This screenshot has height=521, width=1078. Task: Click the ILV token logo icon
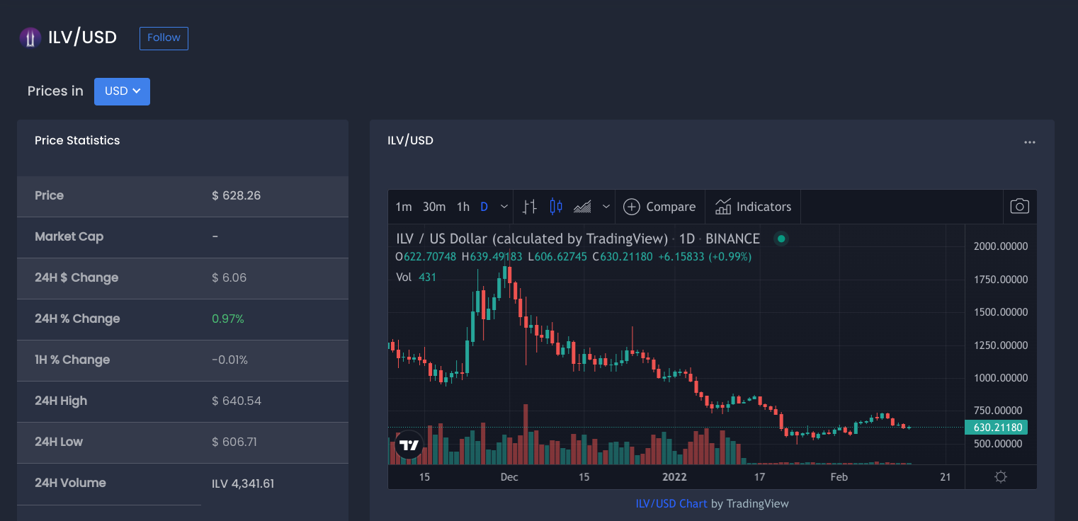pos(30,38)
